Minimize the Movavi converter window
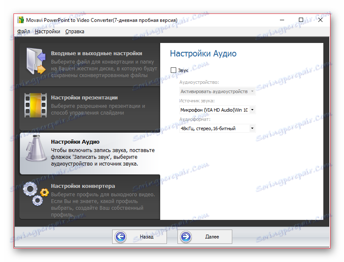344x262 pixels. pyautogui.click(x=282, y=20)
